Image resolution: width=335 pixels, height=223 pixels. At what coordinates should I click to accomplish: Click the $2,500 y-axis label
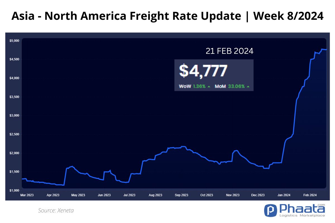coord(14,134)
